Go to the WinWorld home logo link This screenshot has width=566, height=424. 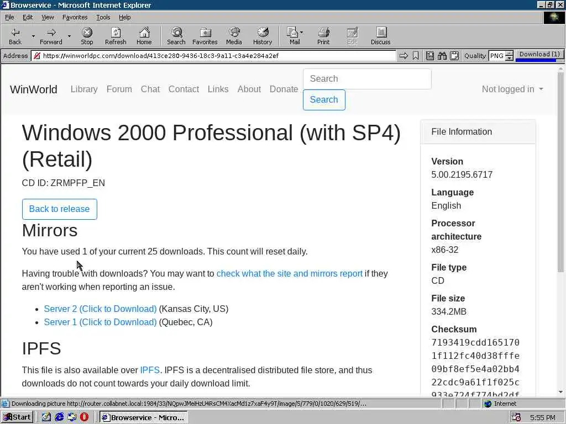[x=34, y=89]
